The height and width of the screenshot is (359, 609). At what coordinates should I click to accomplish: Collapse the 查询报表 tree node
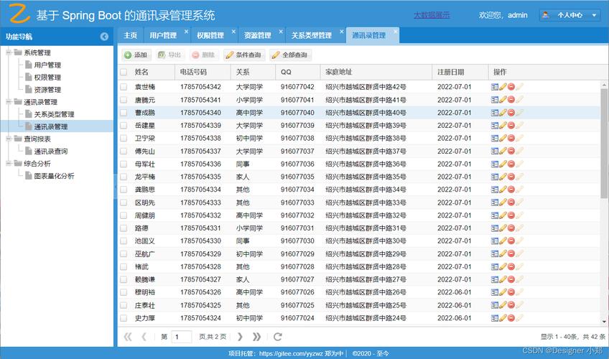click(9, 139)
